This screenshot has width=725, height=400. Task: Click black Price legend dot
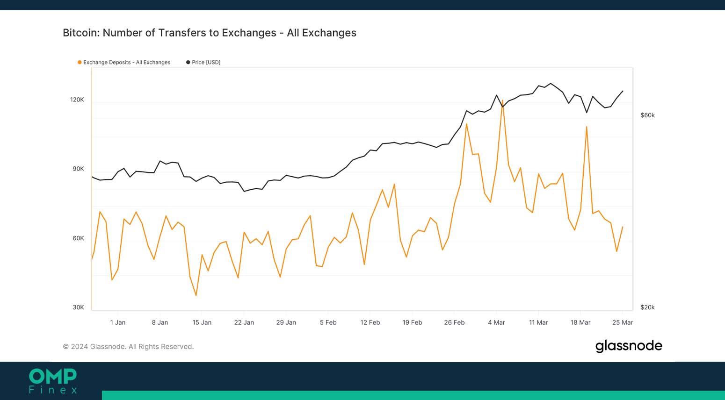click(188, 62)
